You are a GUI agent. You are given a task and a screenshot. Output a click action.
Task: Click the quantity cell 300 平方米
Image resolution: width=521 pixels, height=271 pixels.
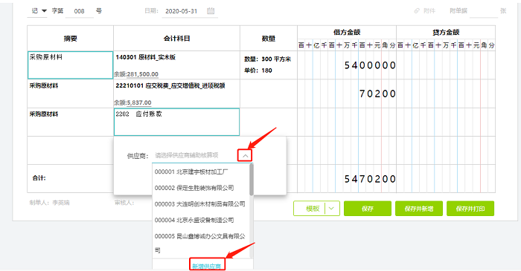pos(267,59)
